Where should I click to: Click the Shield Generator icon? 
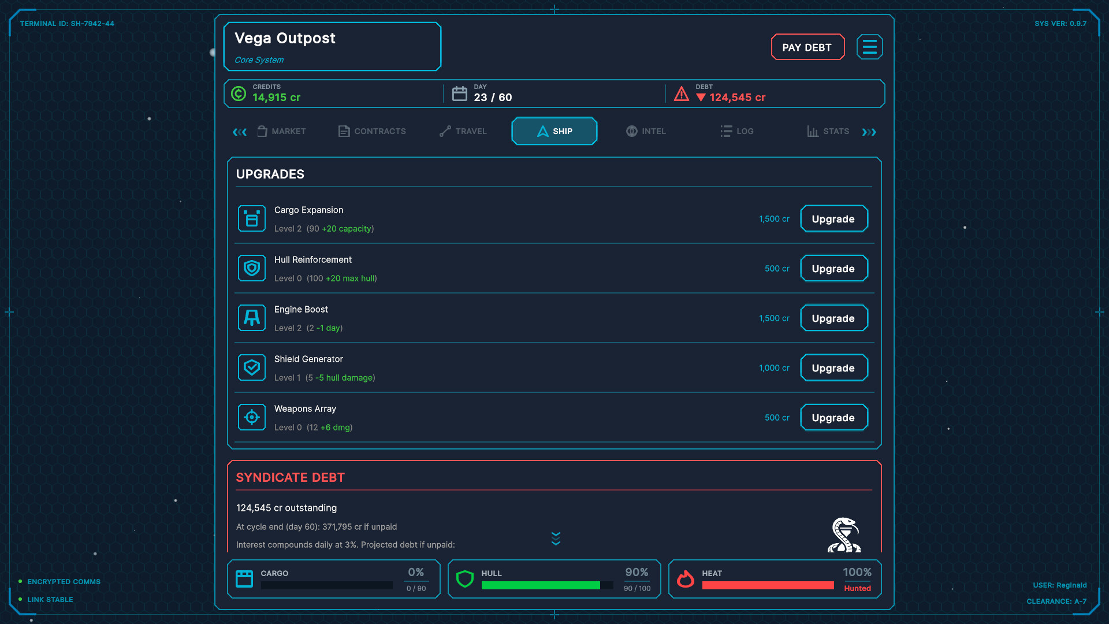click(x=252, y=368)
